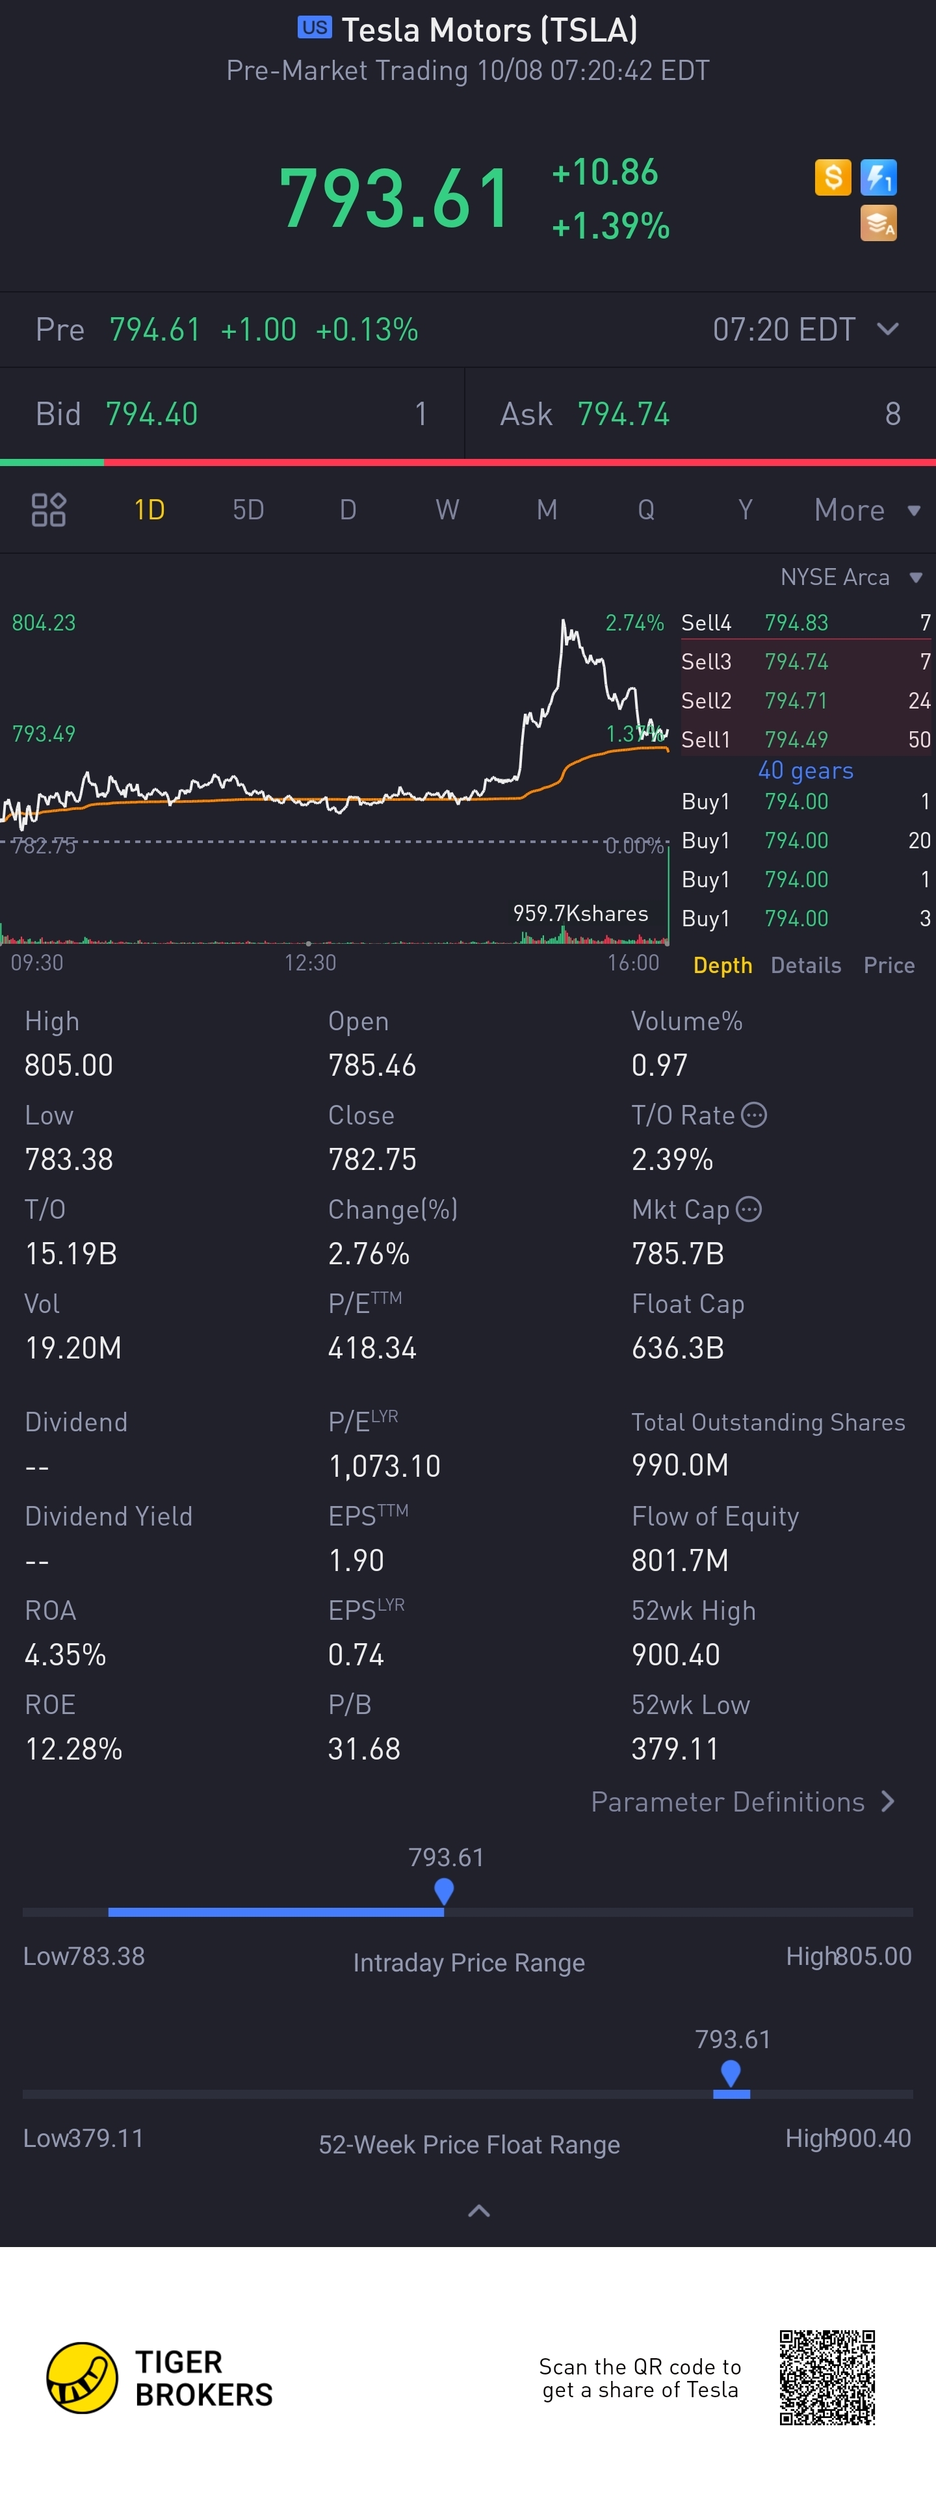Tap the Mkt Cap value 785.7B
The image size is (936, 2509).
coord(678,1254)
